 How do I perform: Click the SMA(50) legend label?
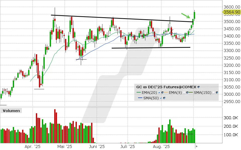[x=151, y=98]
